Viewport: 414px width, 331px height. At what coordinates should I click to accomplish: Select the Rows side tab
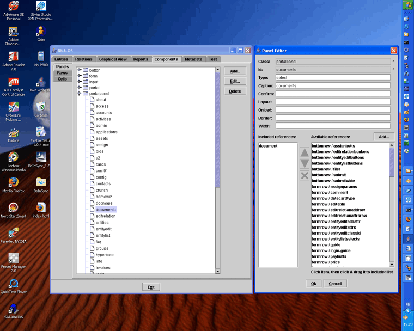pos(62,73)
